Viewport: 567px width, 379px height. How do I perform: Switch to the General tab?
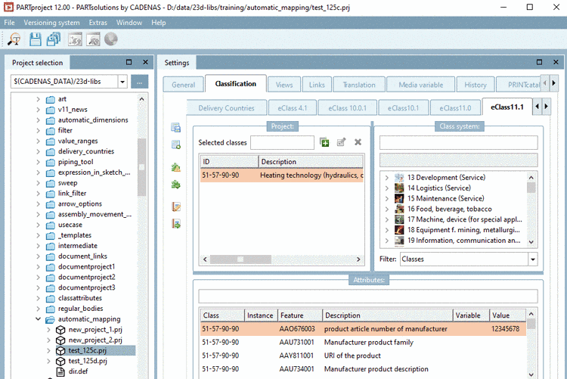pos(184,85)
